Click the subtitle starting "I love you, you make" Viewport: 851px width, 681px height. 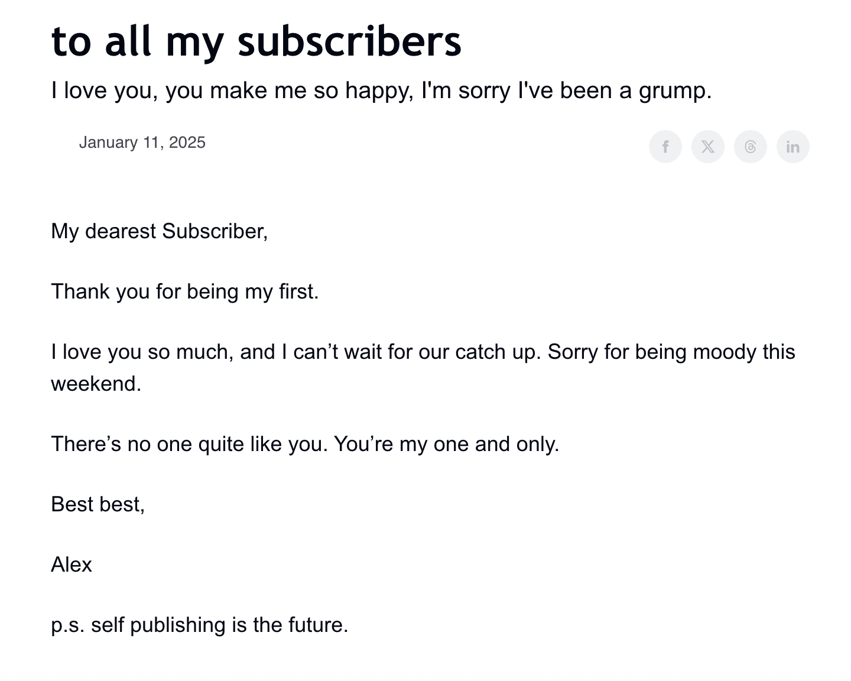(x=381, y=90)
